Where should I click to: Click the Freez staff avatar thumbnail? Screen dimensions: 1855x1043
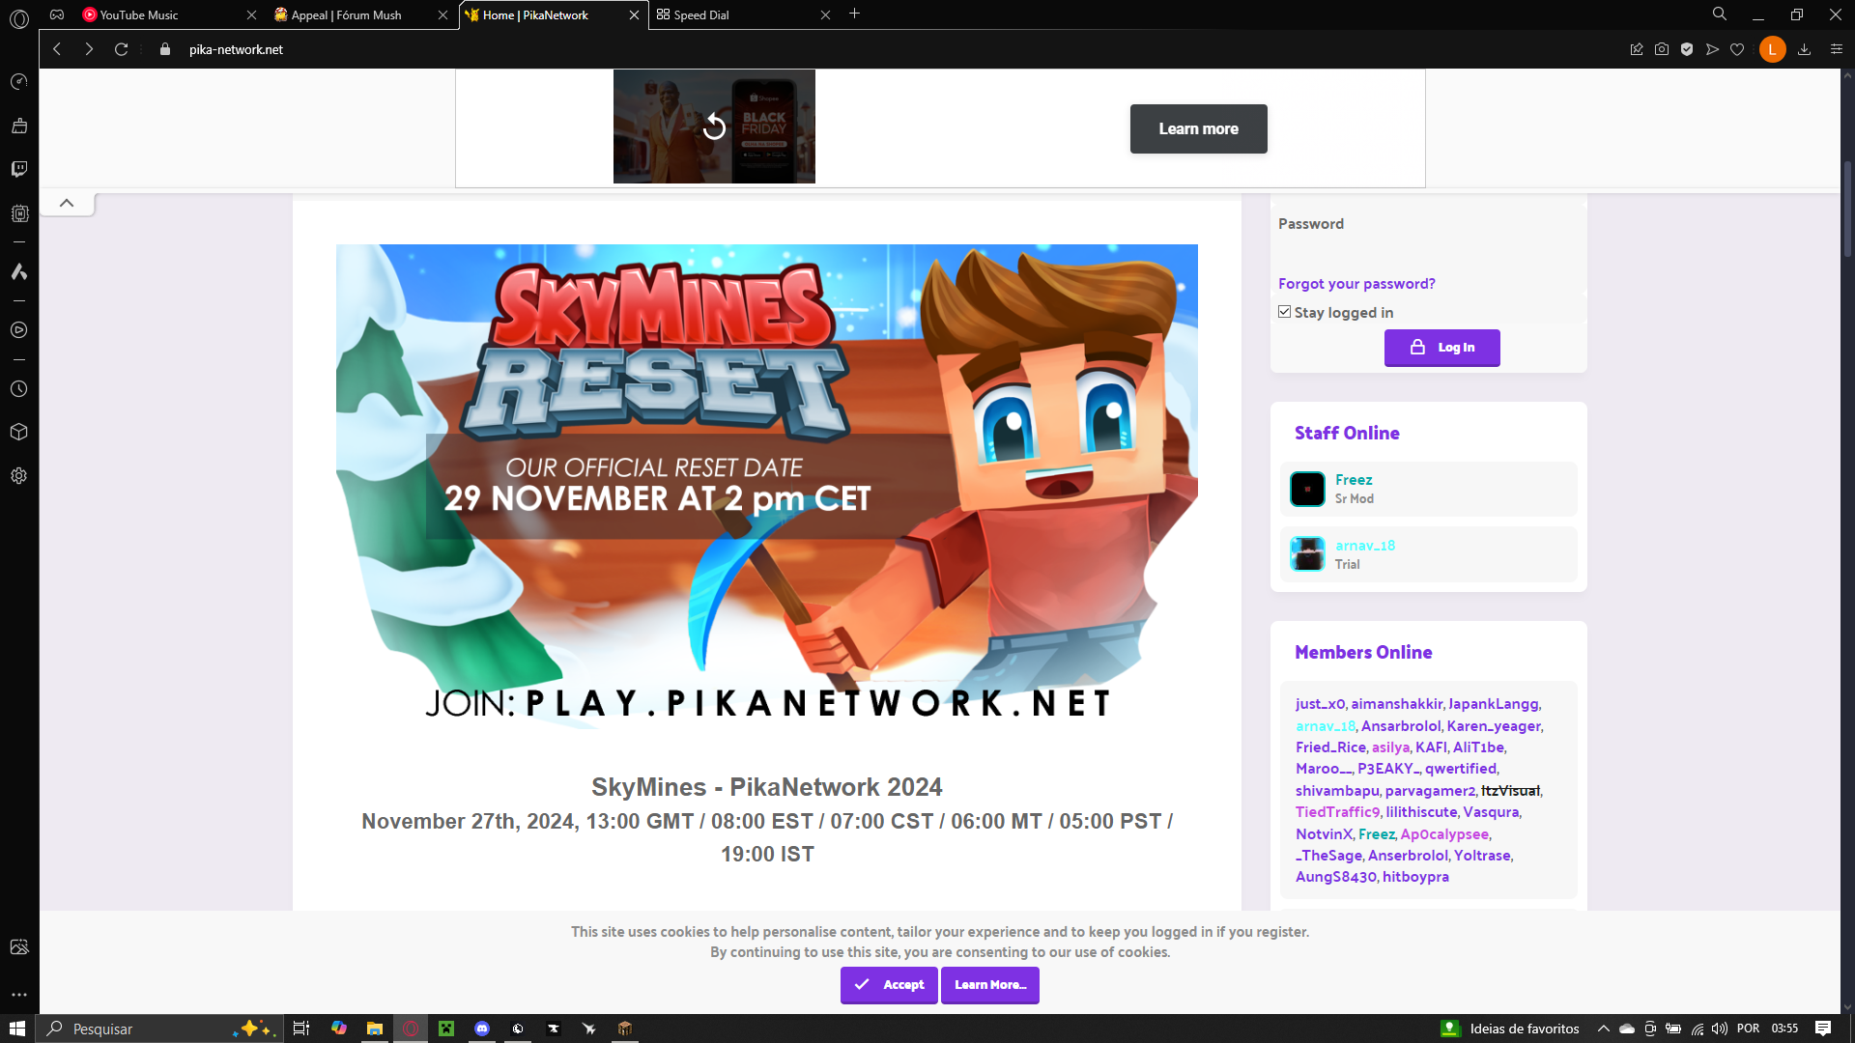click(1307, 489)
